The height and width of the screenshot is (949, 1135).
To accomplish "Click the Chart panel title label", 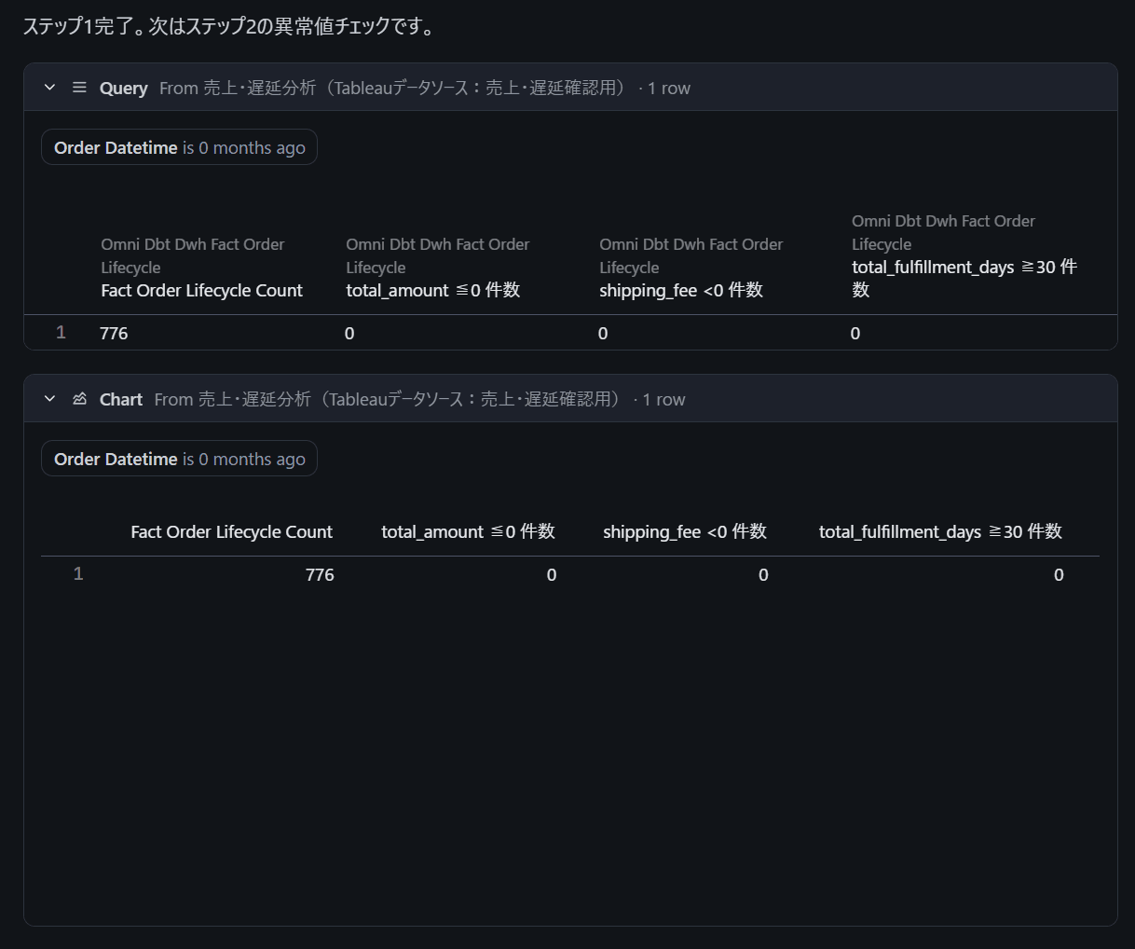I will [121, 400].
